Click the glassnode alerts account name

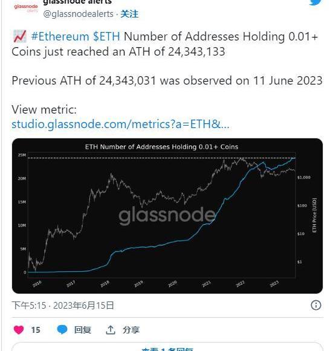(77, 2)
